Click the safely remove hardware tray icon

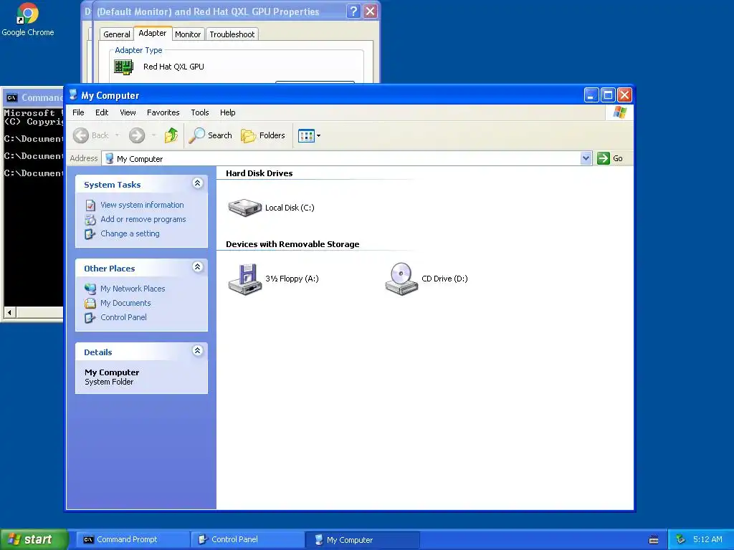[x=681, y=539]
